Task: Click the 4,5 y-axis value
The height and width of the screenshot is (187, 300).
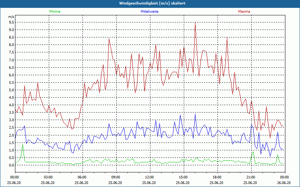Action: click(12, 98)
